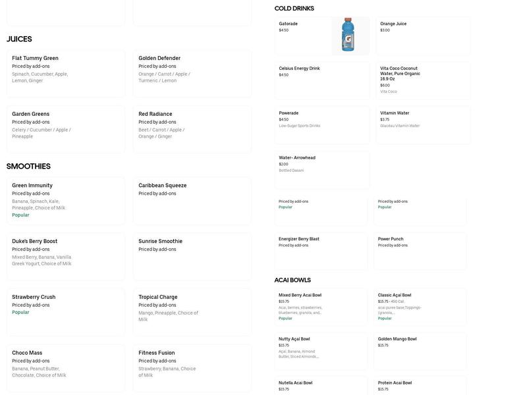Pick the Sunrise Smoothie card
Viewport: 527px width, 395px height.
(x=192, y=256)
